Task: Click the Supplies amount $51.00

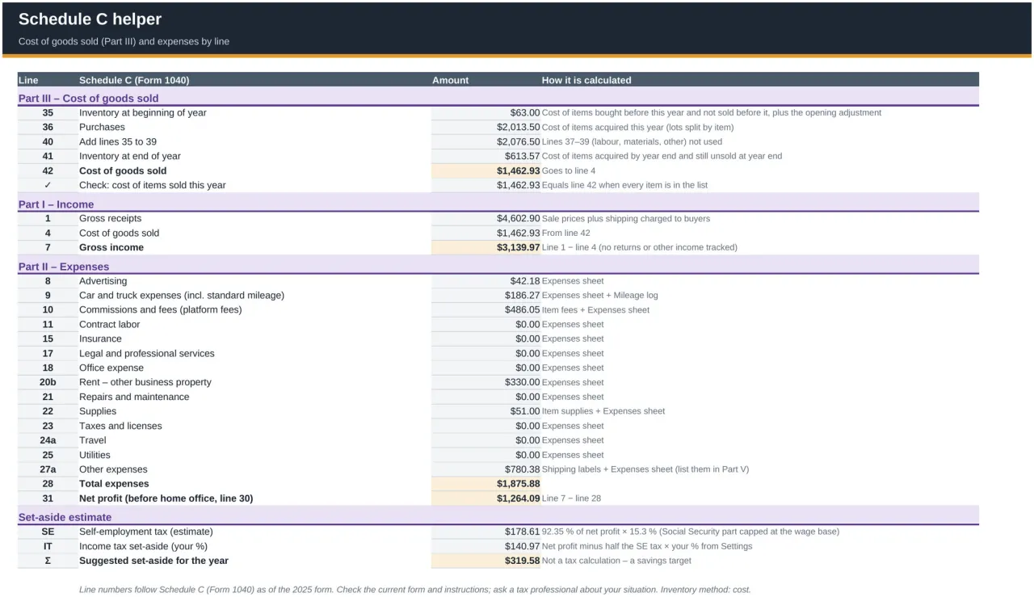Action: [485, 412]
